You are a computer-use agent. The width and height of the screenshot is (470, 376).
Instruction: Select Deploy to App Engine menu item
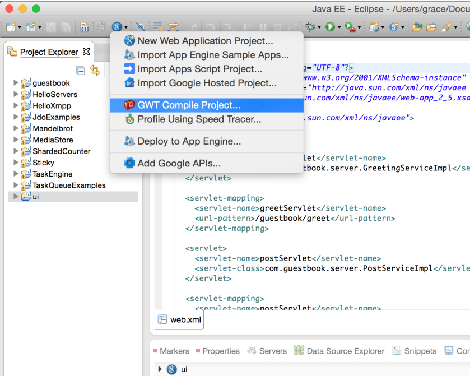pyautogui.click(x=189, y=141)
